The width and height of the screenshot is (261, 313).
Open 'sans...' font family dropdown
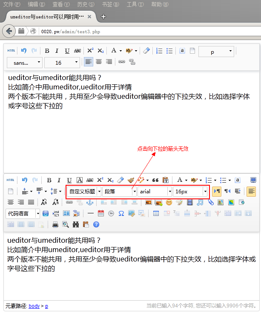click(x=25, y=63)
